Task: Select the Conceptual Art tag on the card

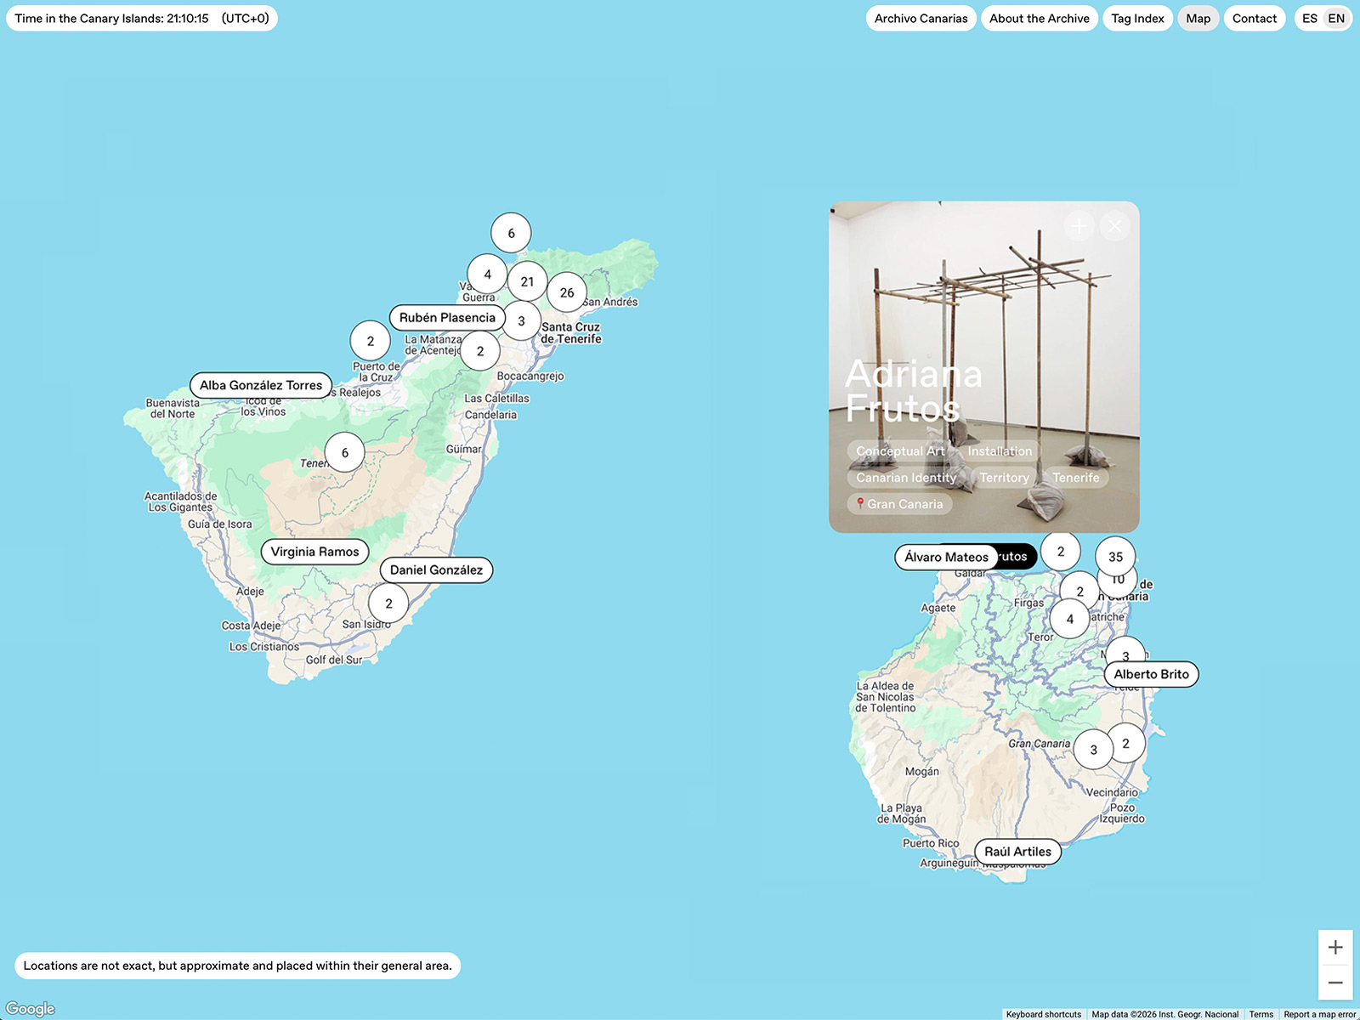Action: pyautogui.click(x=899, y=451)
